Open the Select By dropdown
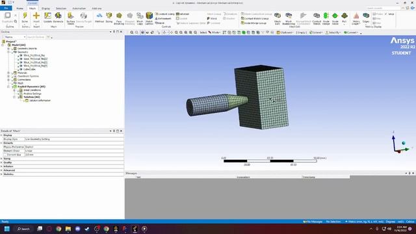 (333, 32)
